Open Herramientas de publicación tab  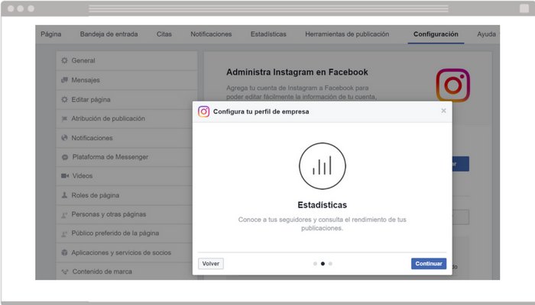(x=347, y=34)
